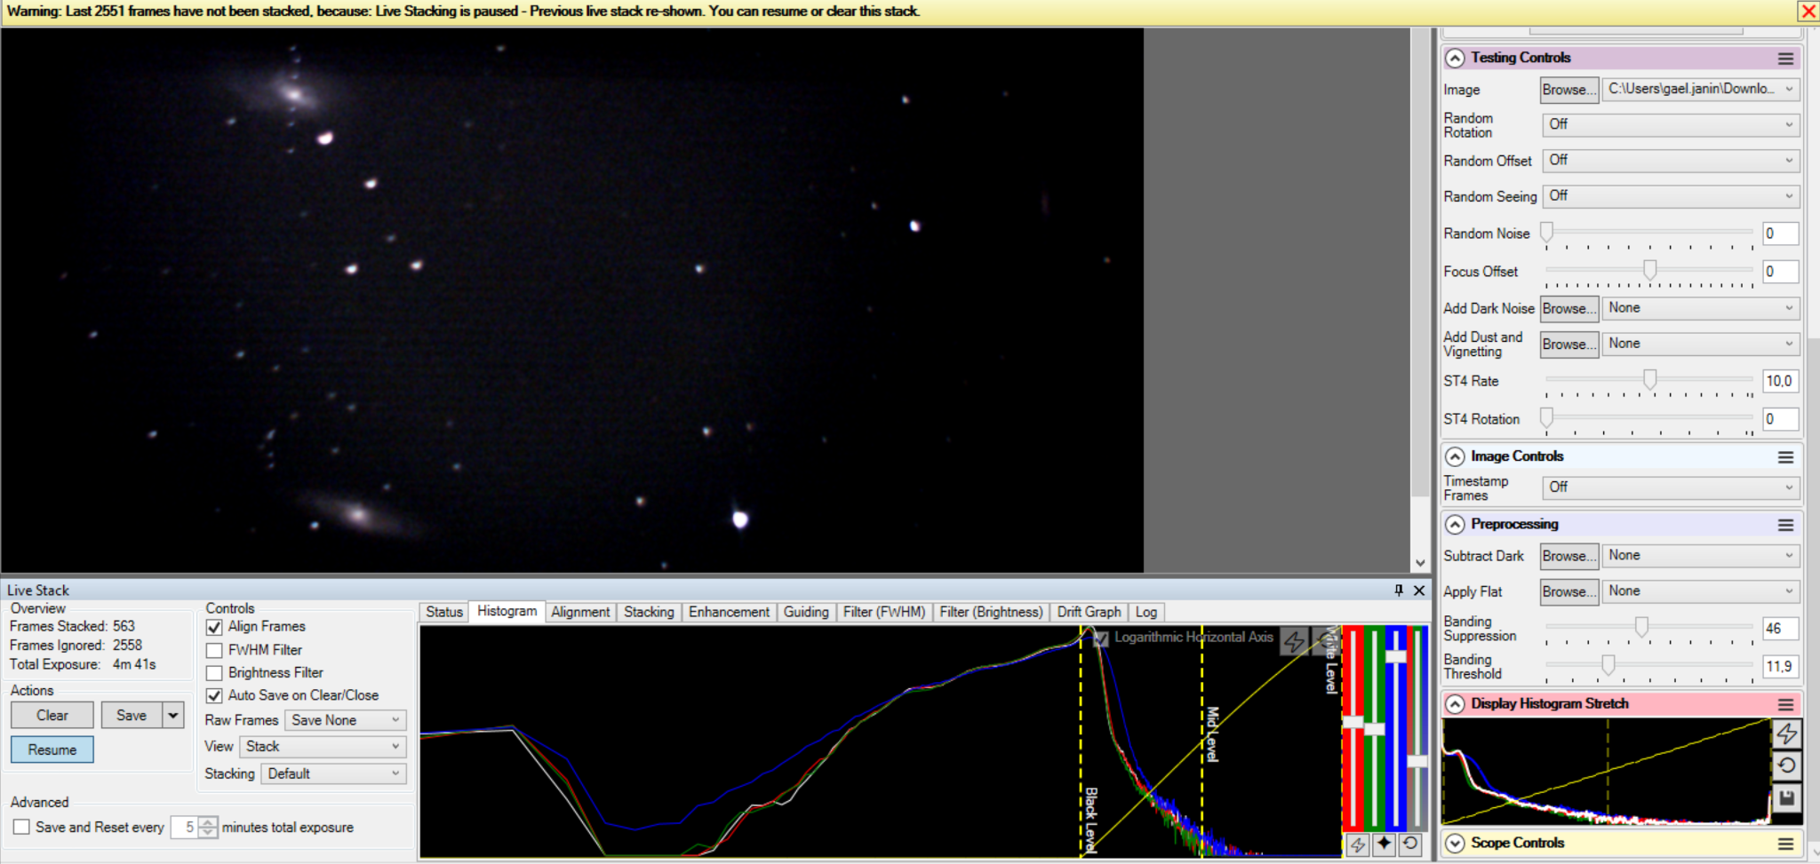The height and width of the screenshot is (864, 1820).
Task: Reset colour balance below the RGB sliders
Action: [x=1410, y=844]
